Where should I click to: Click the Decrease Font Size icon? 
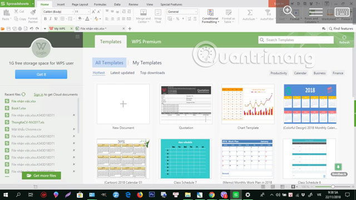tap(99, 12)
